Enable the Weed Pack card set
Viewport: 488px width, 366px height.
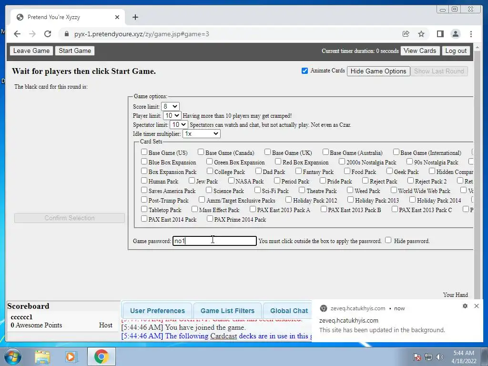[x=350, y=190]
